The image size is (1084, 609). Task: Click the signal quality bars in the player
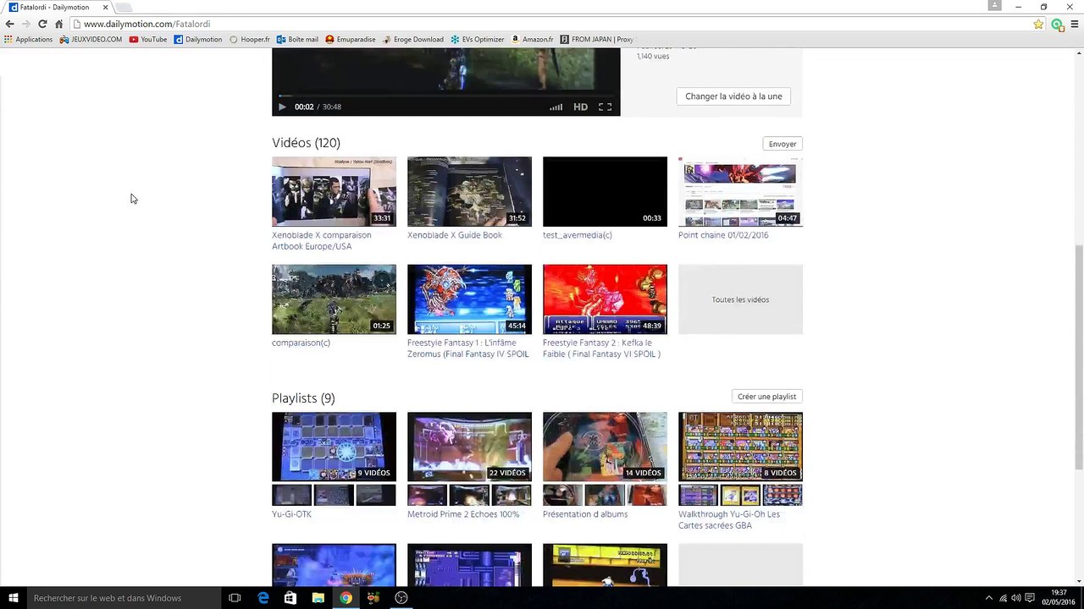click(x=556, y=107)
